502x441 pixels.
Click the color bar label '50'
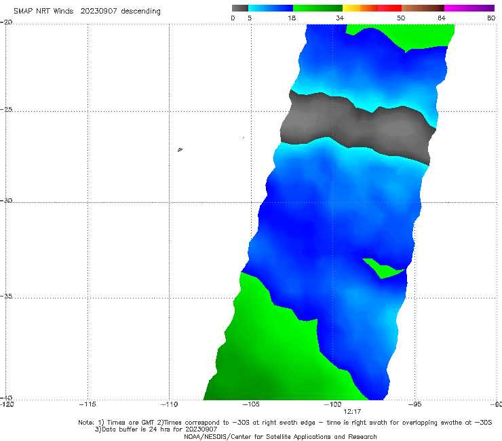401,18
